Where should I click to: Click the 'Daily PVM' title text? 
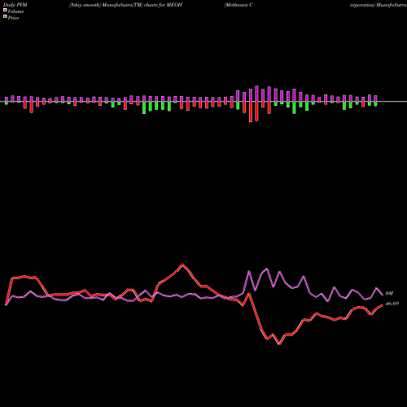[15, 5]
